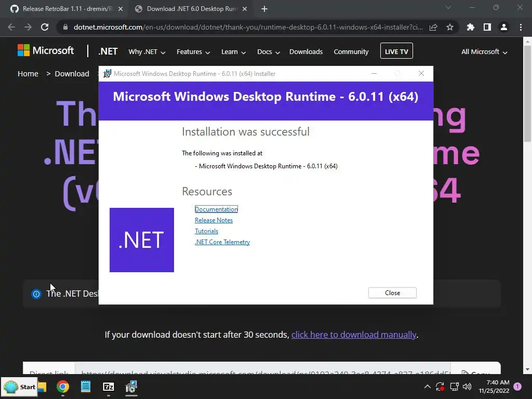Open 7-Zip from the taskbar

pos(108,387)
